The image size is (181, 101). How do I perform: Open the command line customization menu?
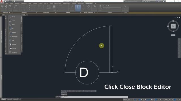click(x=59, y=97)
